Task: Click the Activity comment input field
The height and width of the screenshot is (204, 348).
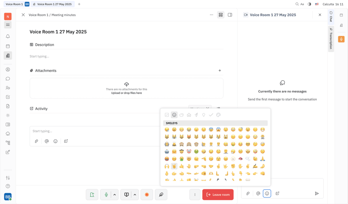Action: coord(96,131)
